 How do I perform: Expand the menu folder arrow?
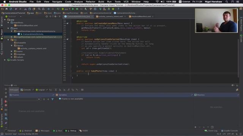(x=12, y=51)
